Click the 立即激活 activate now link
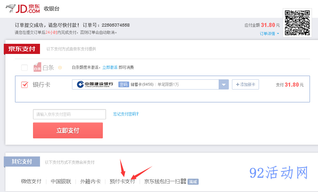The width and height of the screenshot is (318, 192). (110, 67)
